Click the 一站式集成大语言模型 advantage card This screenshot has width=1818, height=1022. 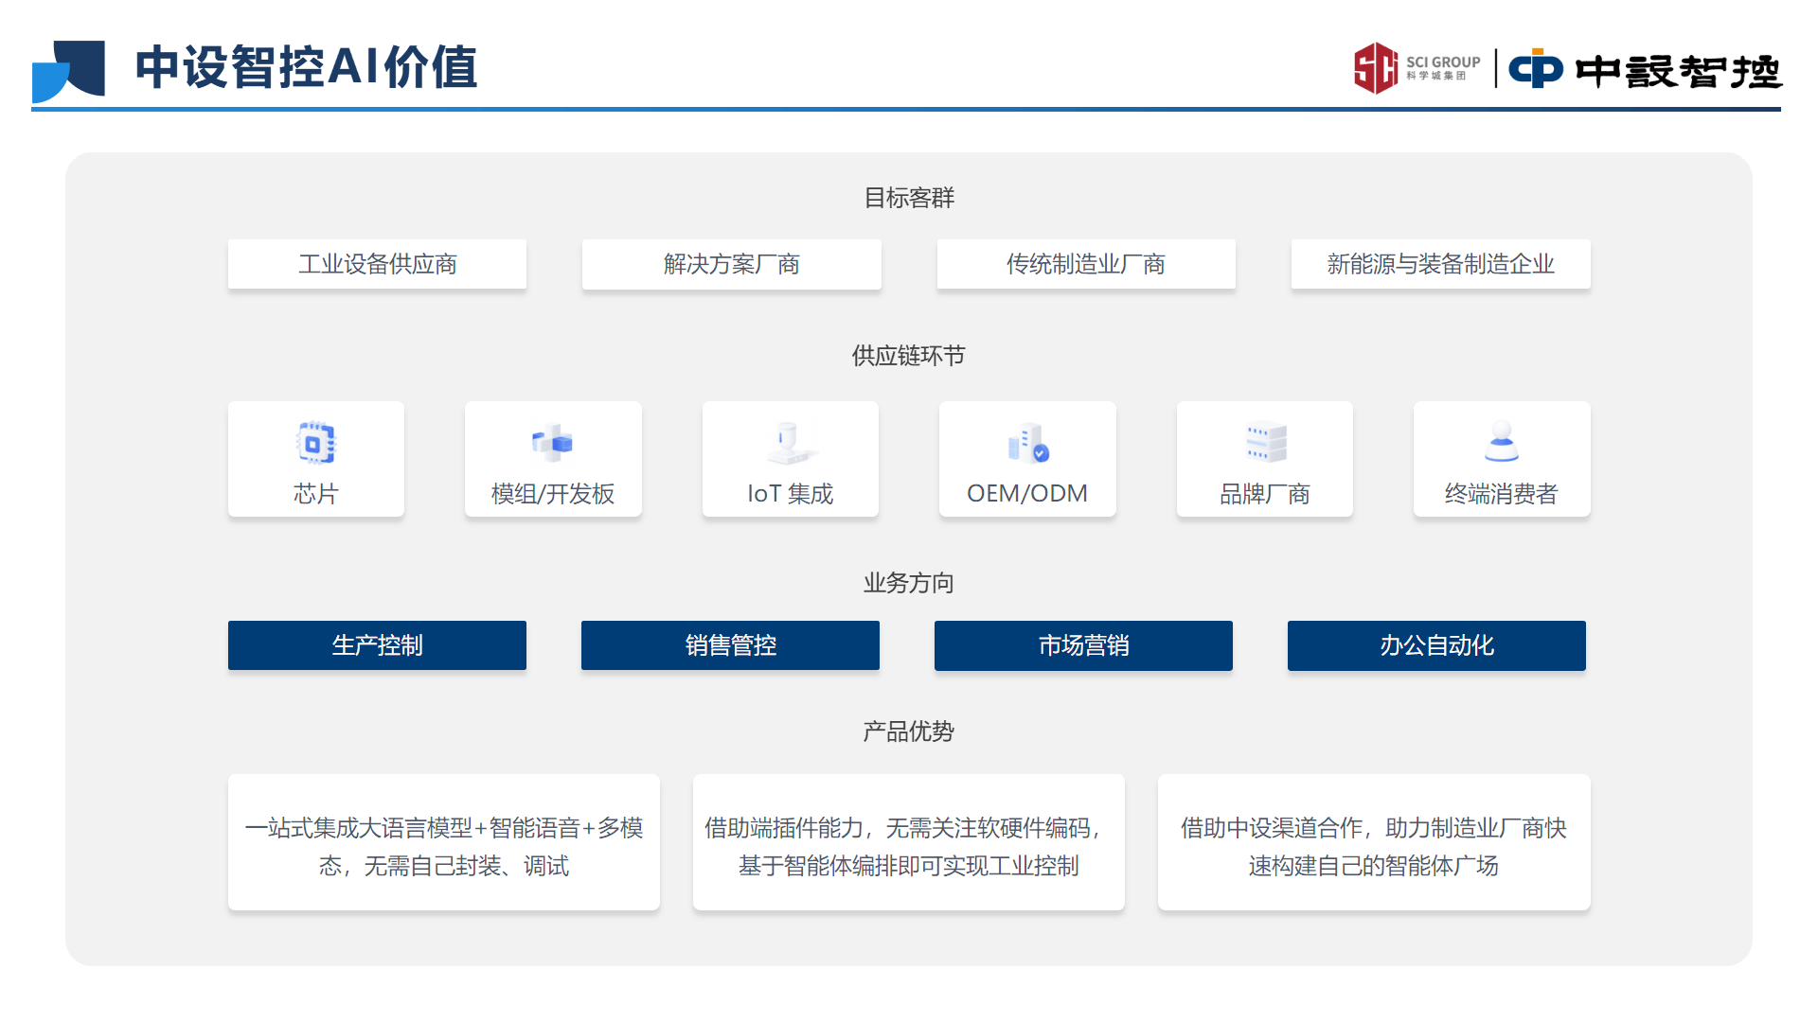443,842
